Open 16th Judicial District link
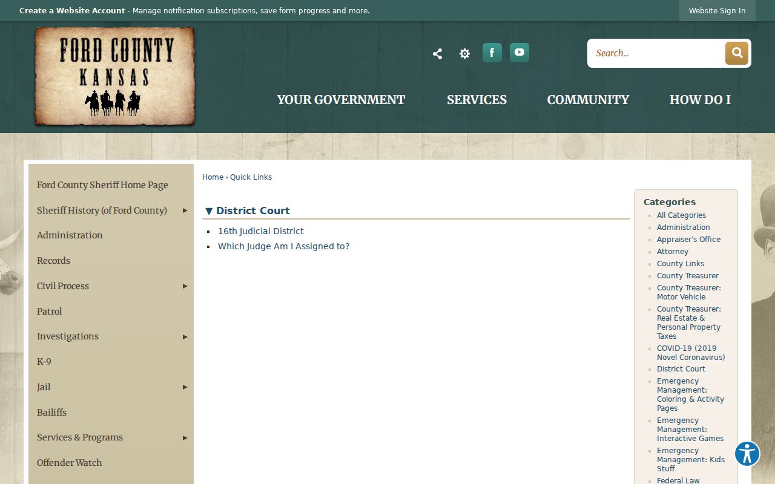775x484 pixels. (261, 231)
